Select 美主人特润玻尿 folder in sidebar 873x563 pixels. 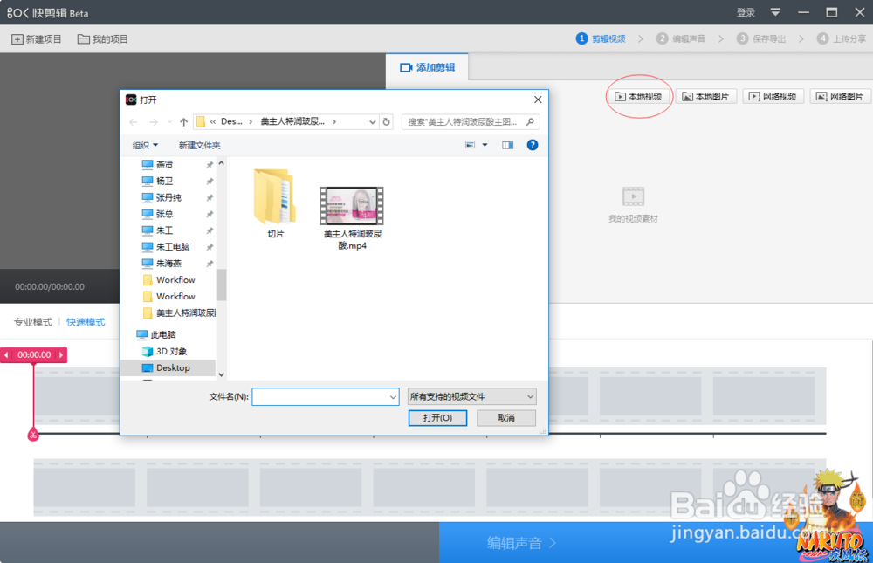pyautogui.click(x=179, y=313)
